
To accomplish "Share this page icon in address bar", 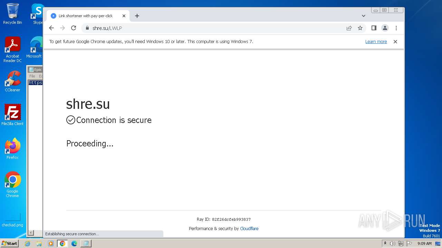I will (349, 28).
